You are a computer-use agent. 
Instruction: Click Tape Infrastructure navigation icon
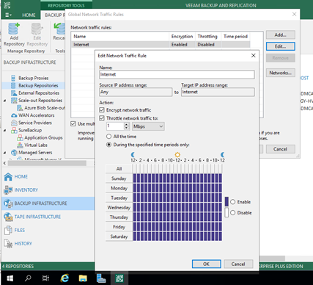8,217
